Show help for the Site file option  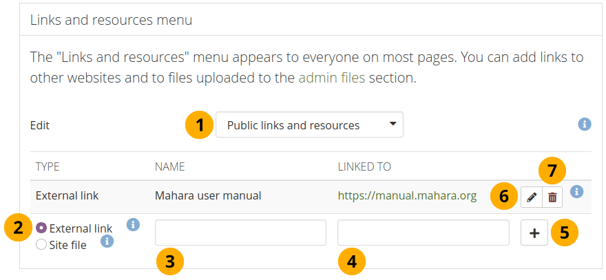point(107,241)
